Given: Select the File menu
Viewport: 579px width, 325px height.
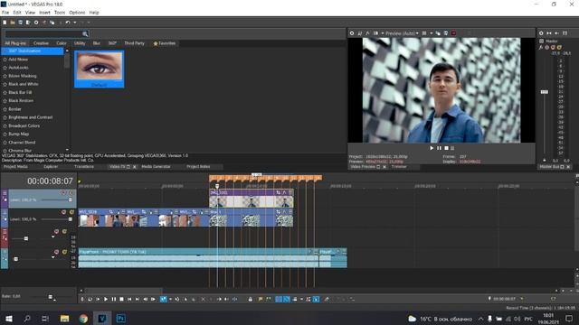Looking at the screenshot, I should [x=5, y=13].
